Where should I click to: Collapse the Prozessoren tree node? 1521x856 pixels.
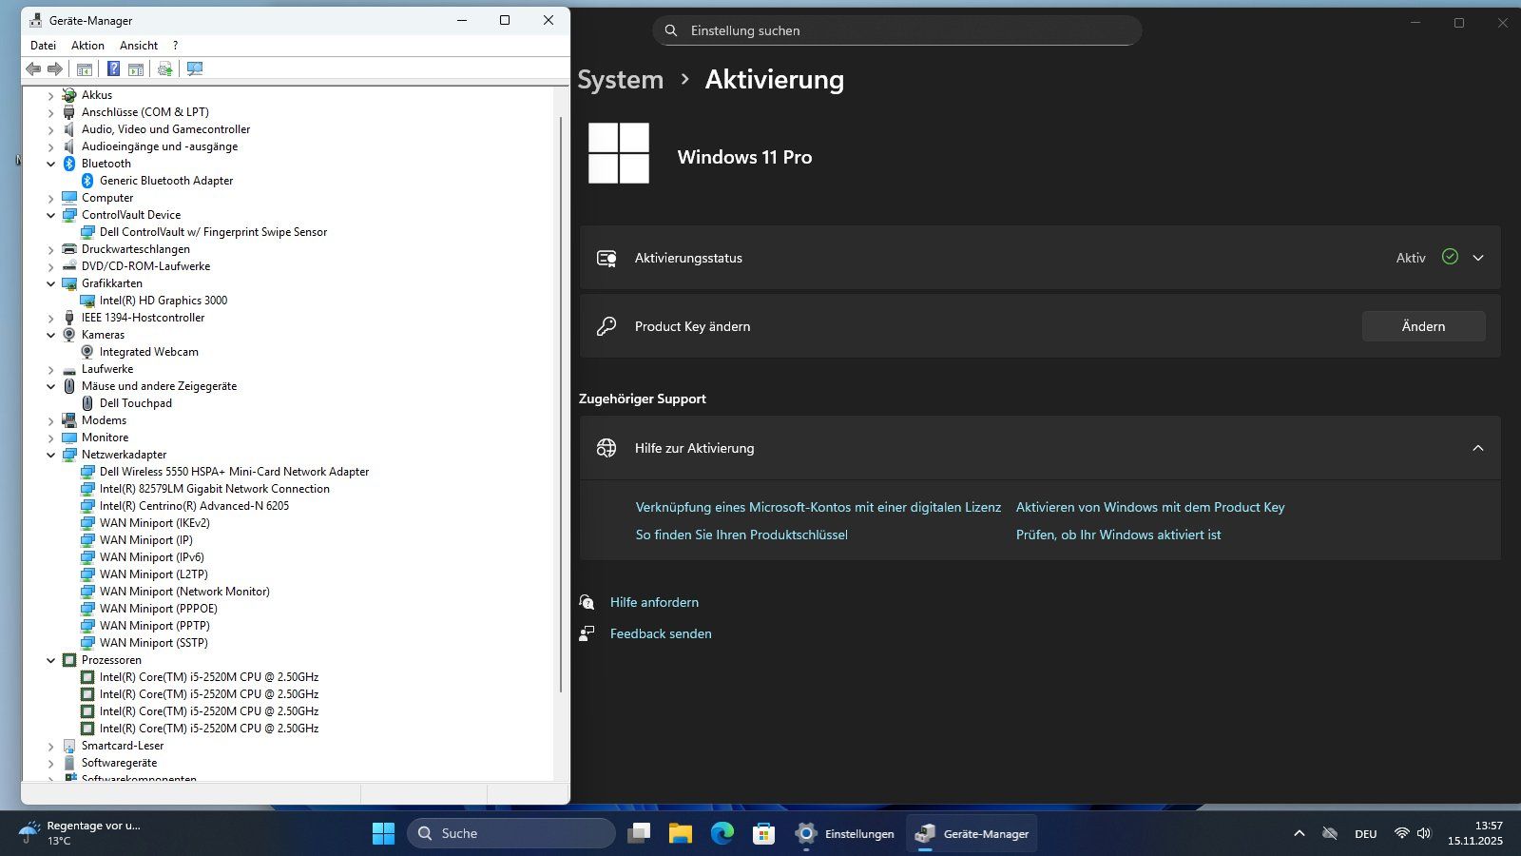tap(51, 660)
